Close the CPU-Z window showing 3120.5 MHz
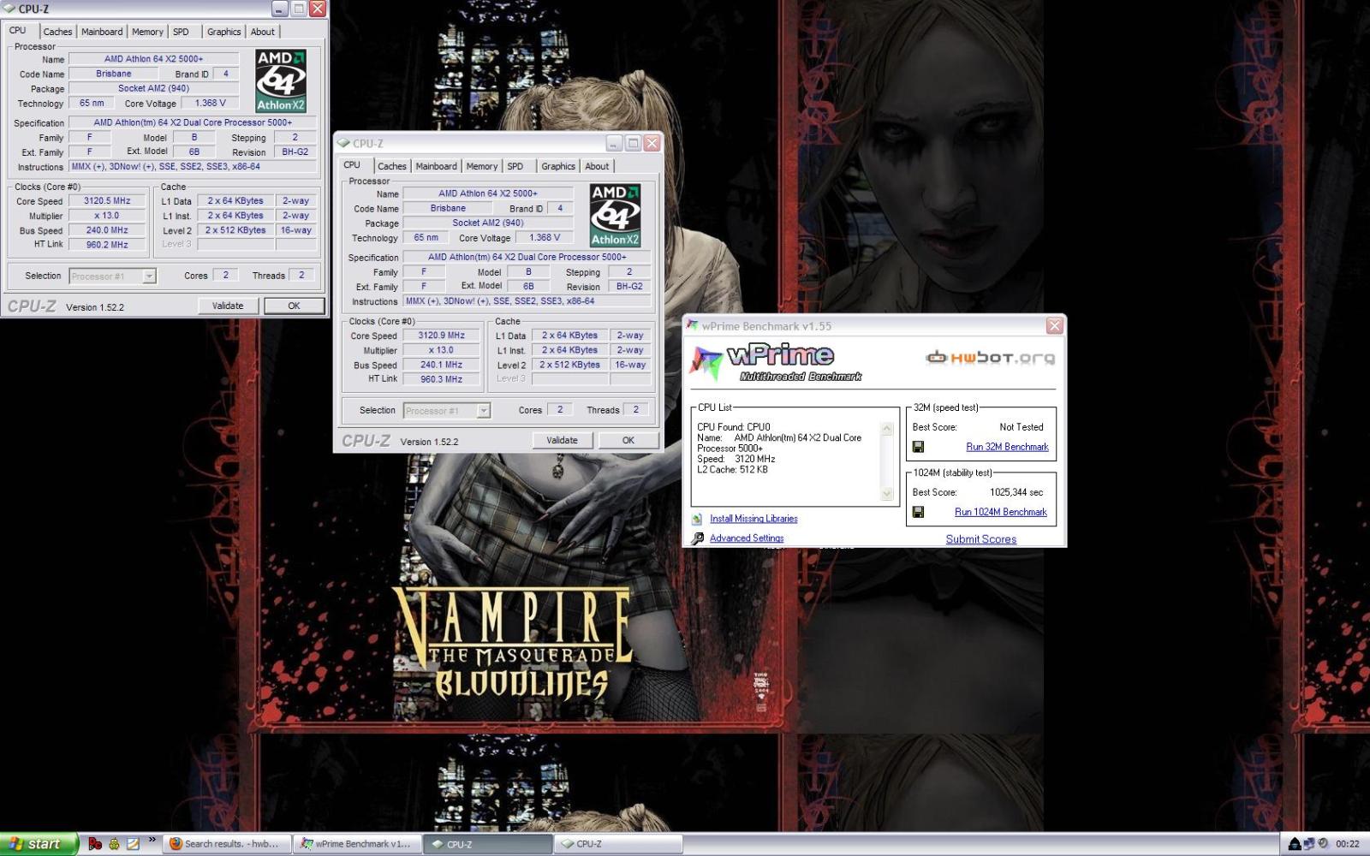The width and height of the screenshot is (1370, 856). point(318,9)
